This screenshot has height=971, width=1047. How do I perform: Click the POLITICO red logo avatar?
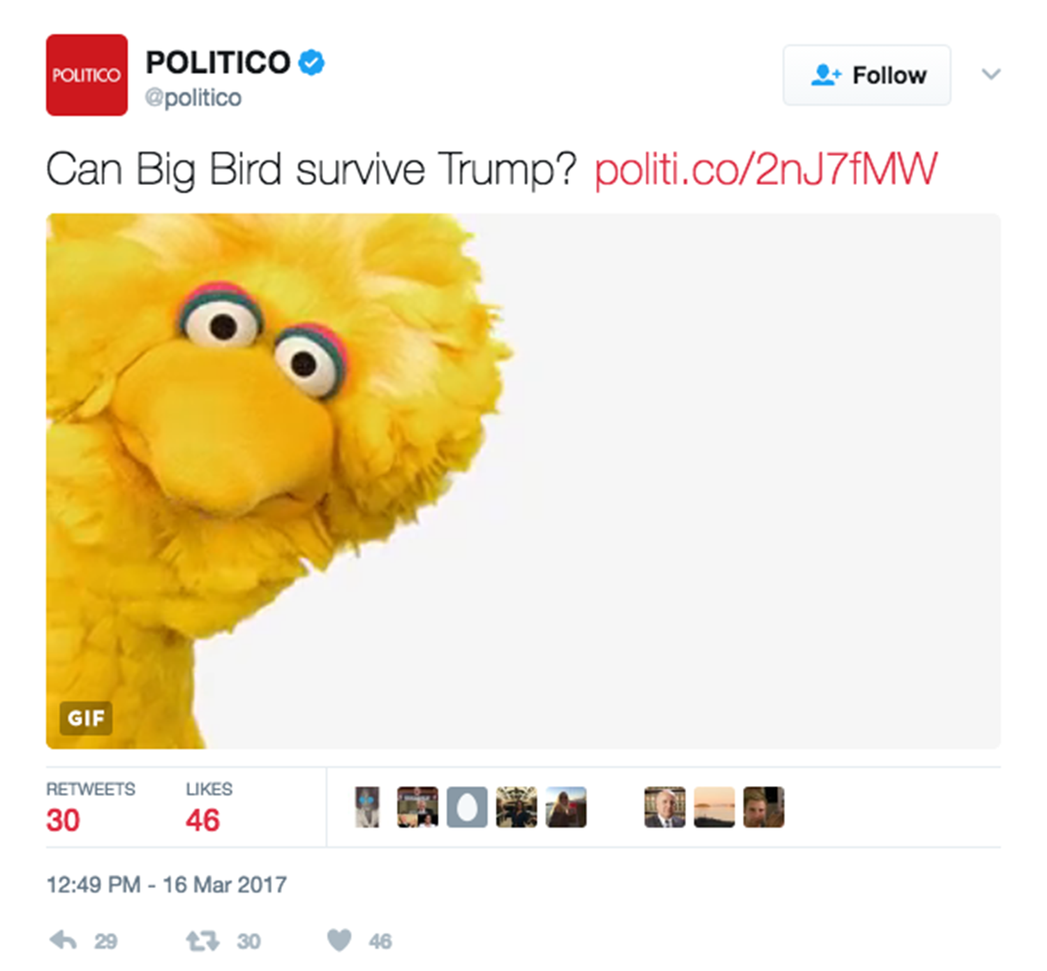click(87, 75)
